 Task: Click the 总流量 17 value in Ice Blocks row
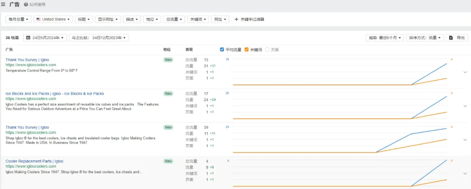pos(206,94)
